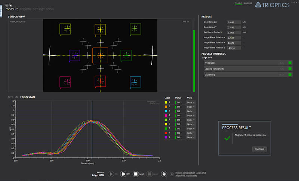Click the step-play button labeled F9
Image resolution: width=299 pixels, height=181 pixels.
coord(123,174)
